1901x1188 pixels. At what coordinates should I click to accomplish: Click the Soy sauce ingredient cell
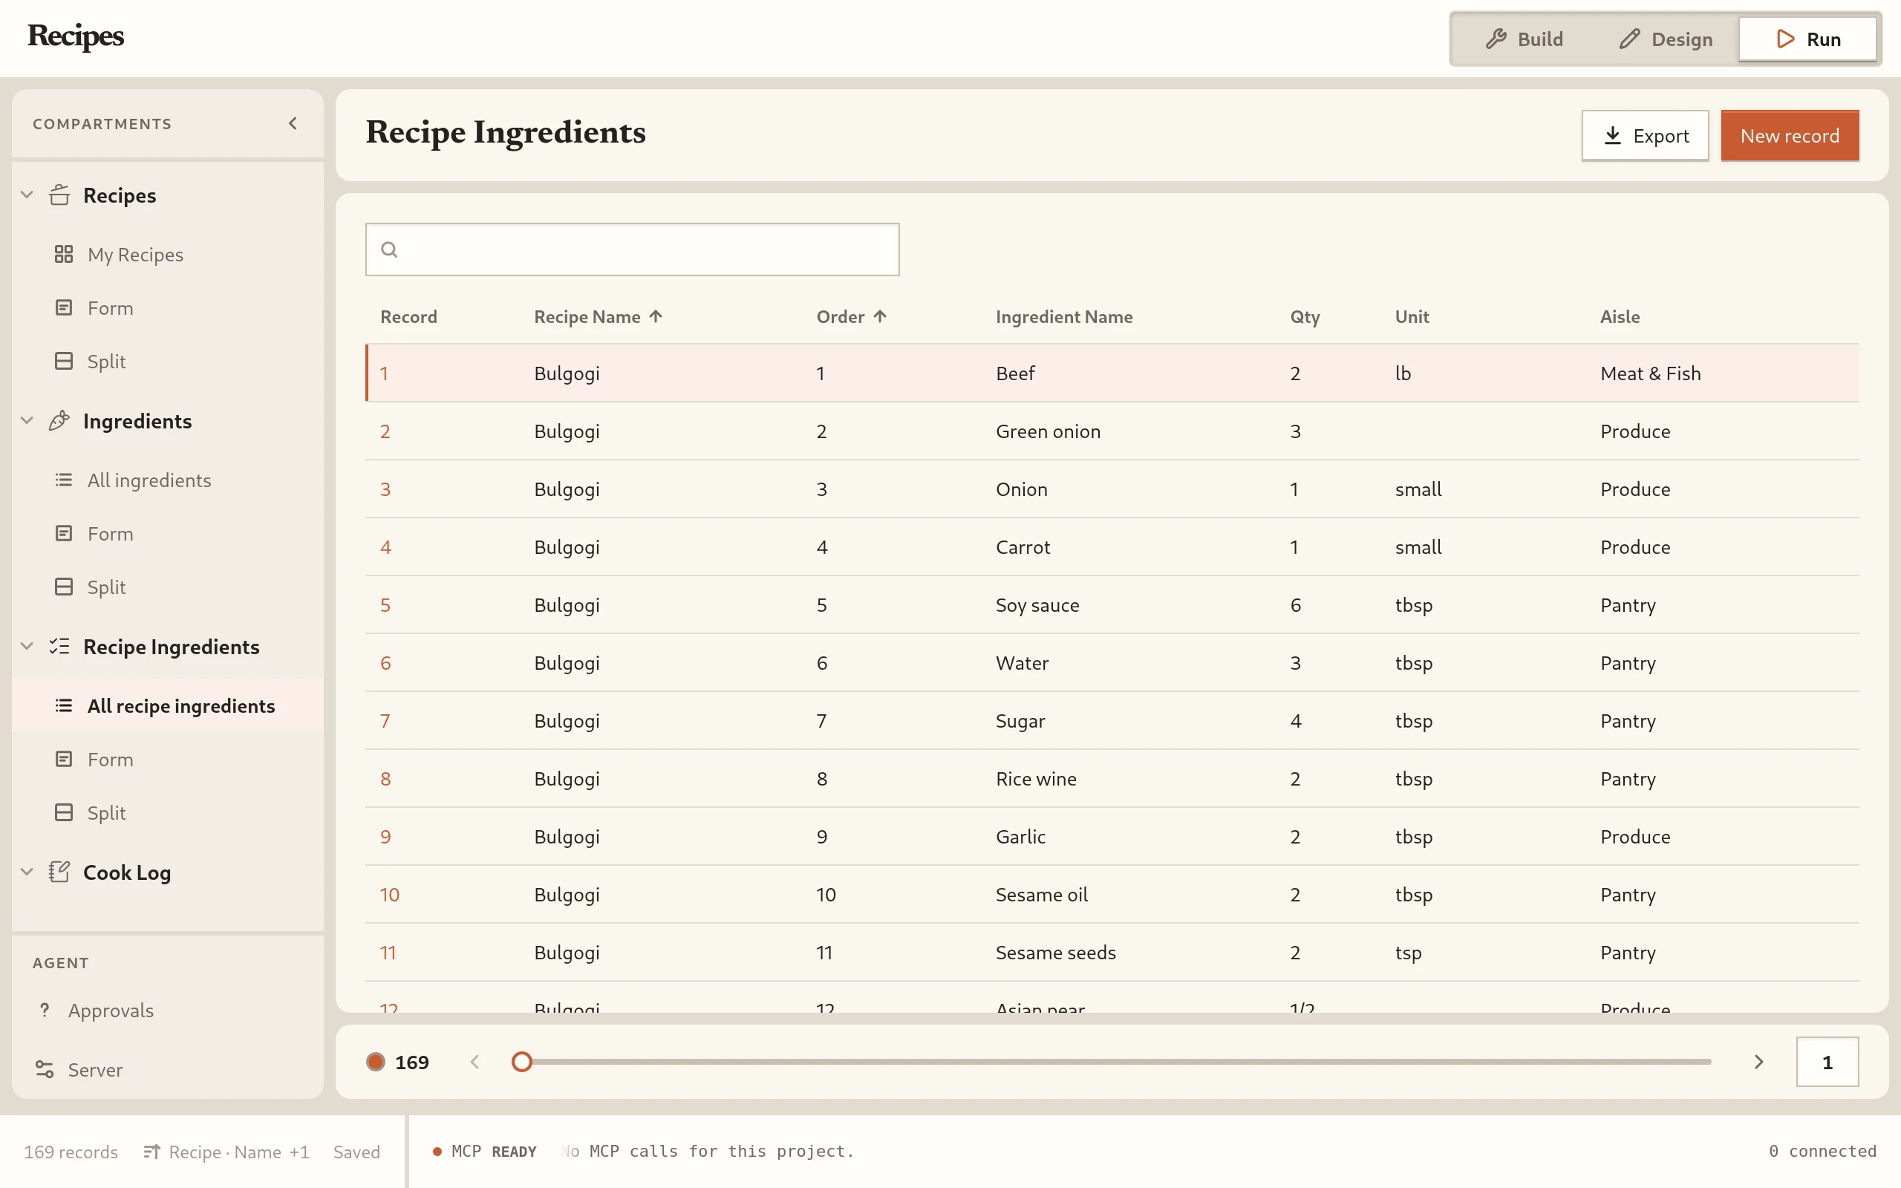pos(1037,605)
